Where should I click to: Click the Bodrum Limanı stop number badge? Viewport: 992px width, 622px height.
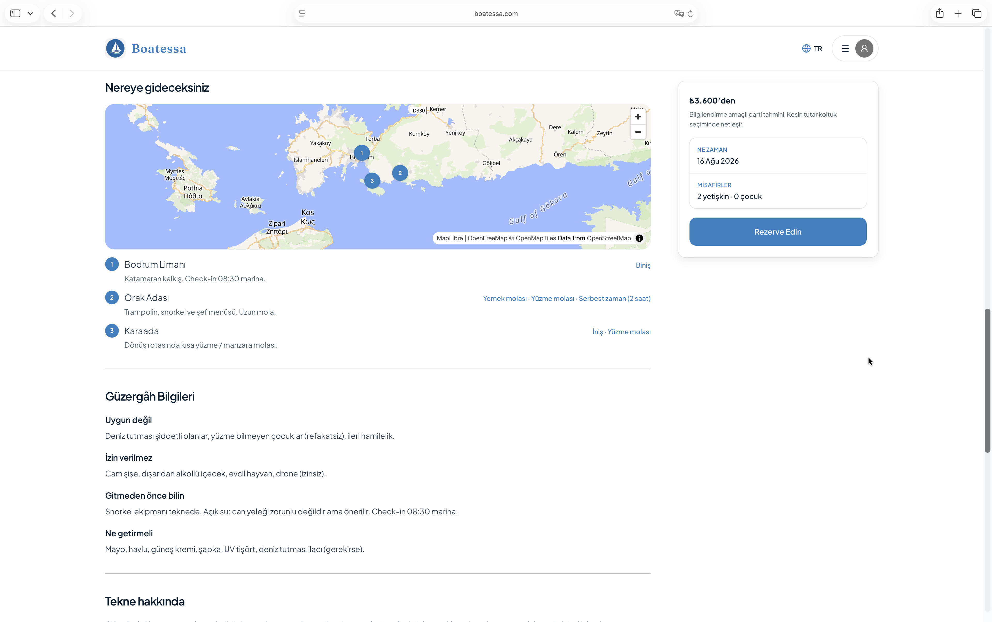[112, 264]
